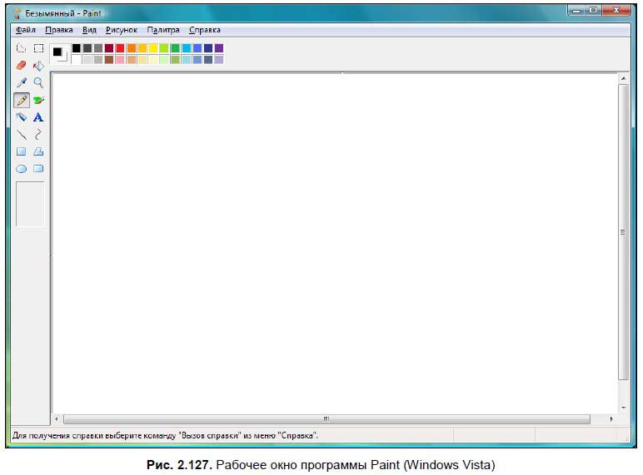Choose the Ellipse shape tool

tap(22, 169)
